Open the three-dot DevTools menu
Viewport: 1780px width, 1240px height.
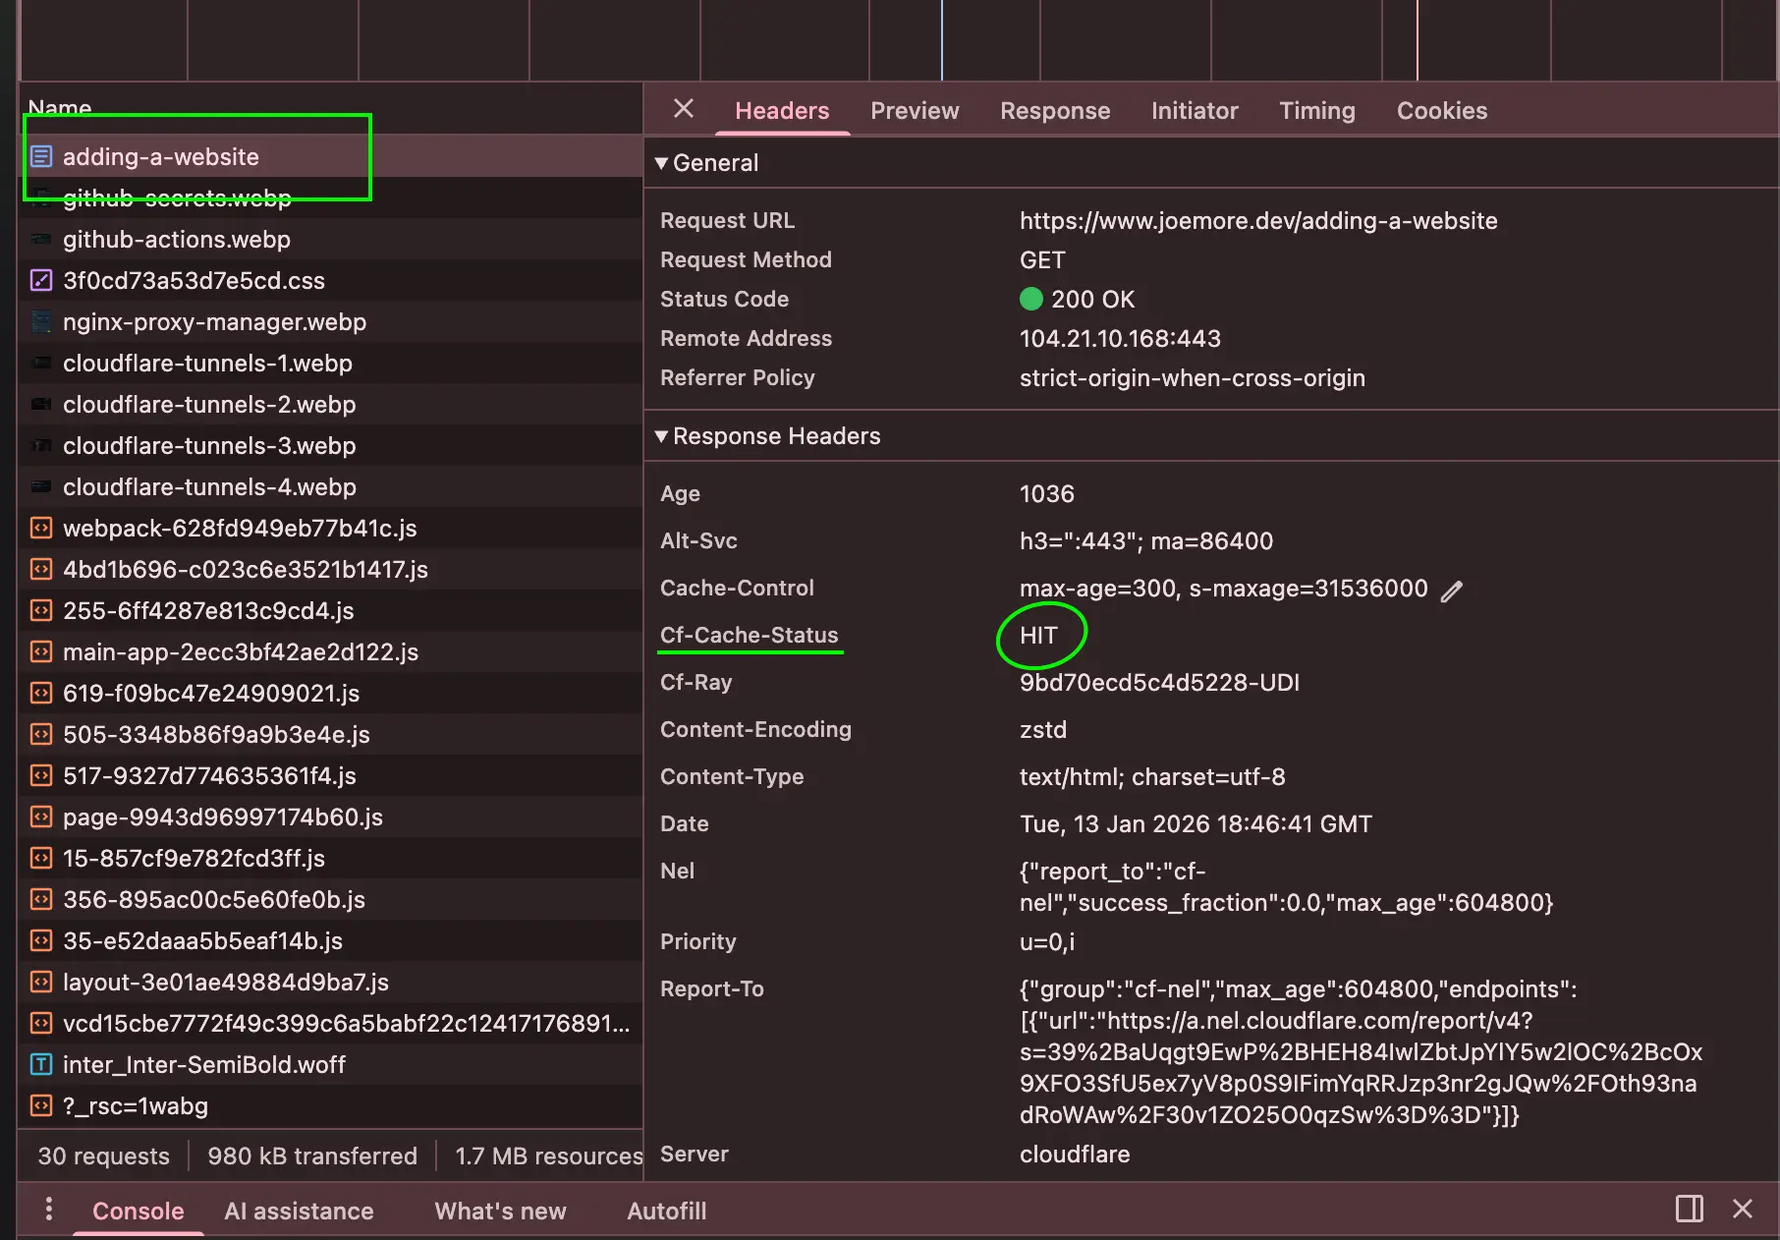click(48, 1210)
